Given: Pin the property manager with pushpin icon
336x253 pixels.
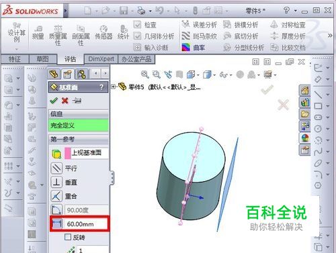Looking at the screenshot, I should tap(77, 101).
